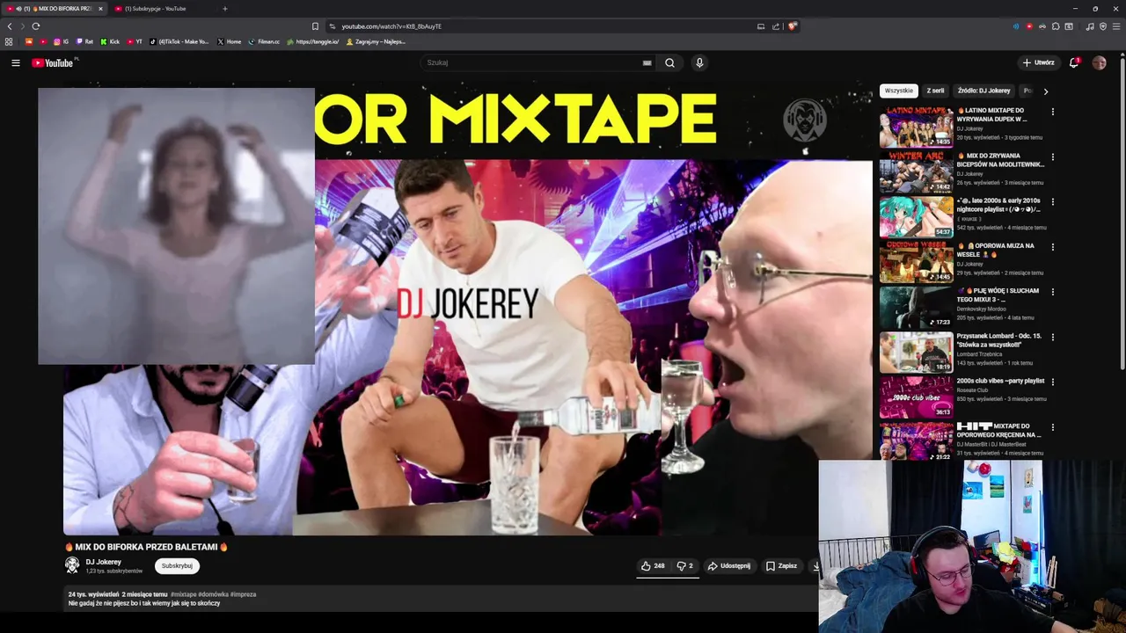Open the bookmarks apps grid icon

(9, 41)
